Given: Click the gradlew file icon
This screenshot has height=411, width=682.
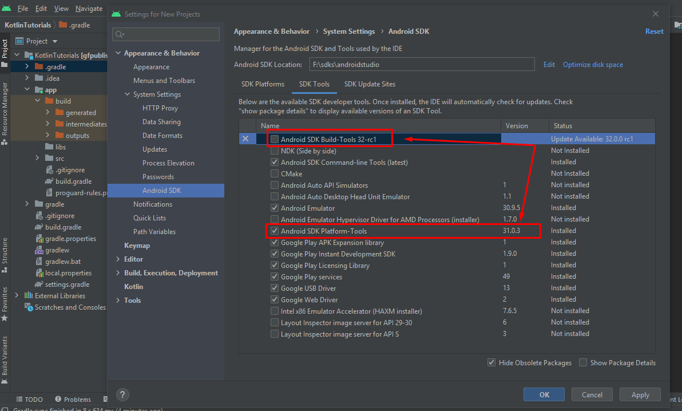Looking at the screenshot, I should click(39, 250).
